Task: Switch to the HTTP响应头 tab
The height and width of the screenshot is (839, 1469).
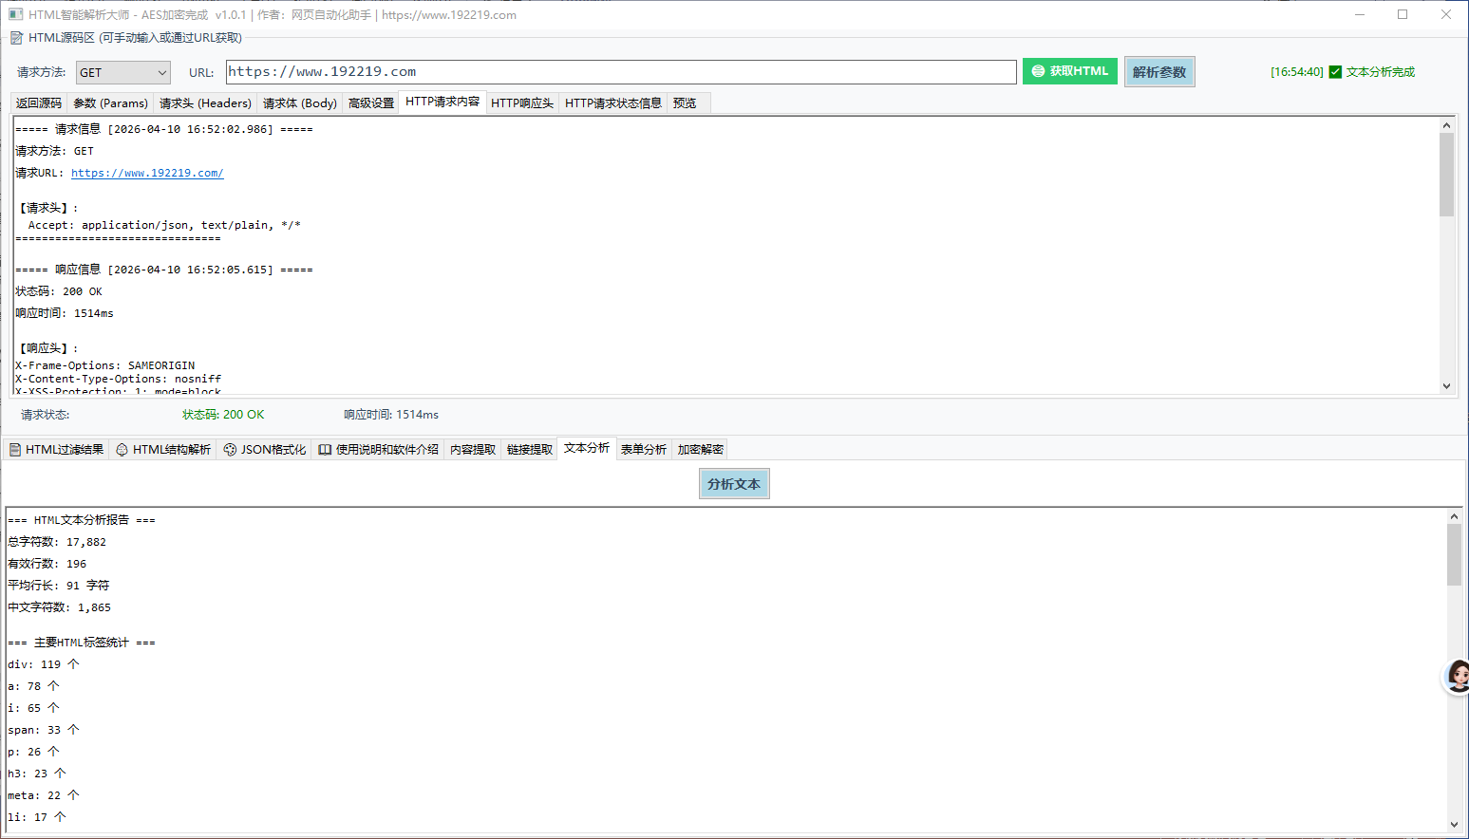Action: click(x=521, y=103)
